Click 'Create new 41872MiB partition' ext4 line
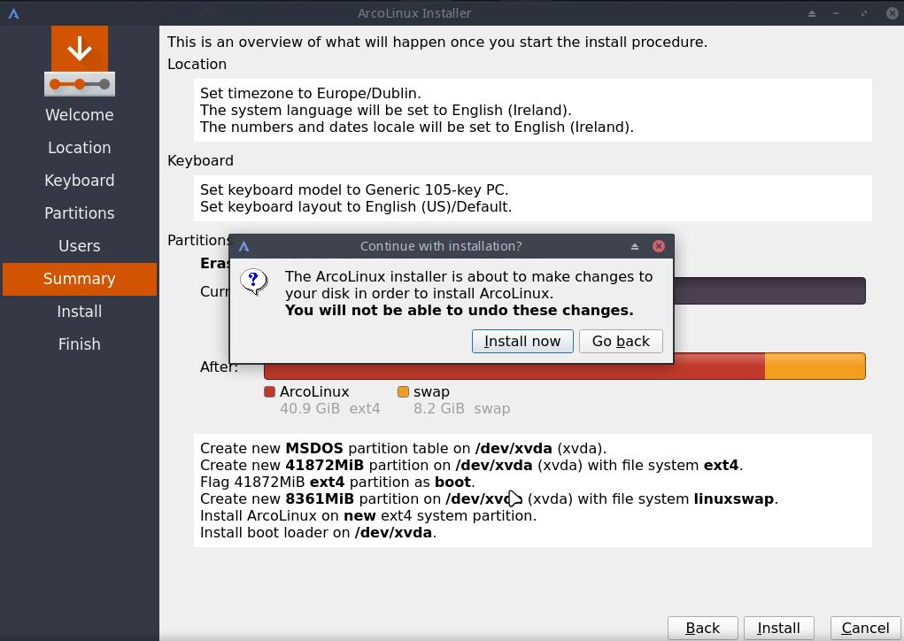Image resolution: width=904 pixels, height=641 pixels. coord(471,465)
